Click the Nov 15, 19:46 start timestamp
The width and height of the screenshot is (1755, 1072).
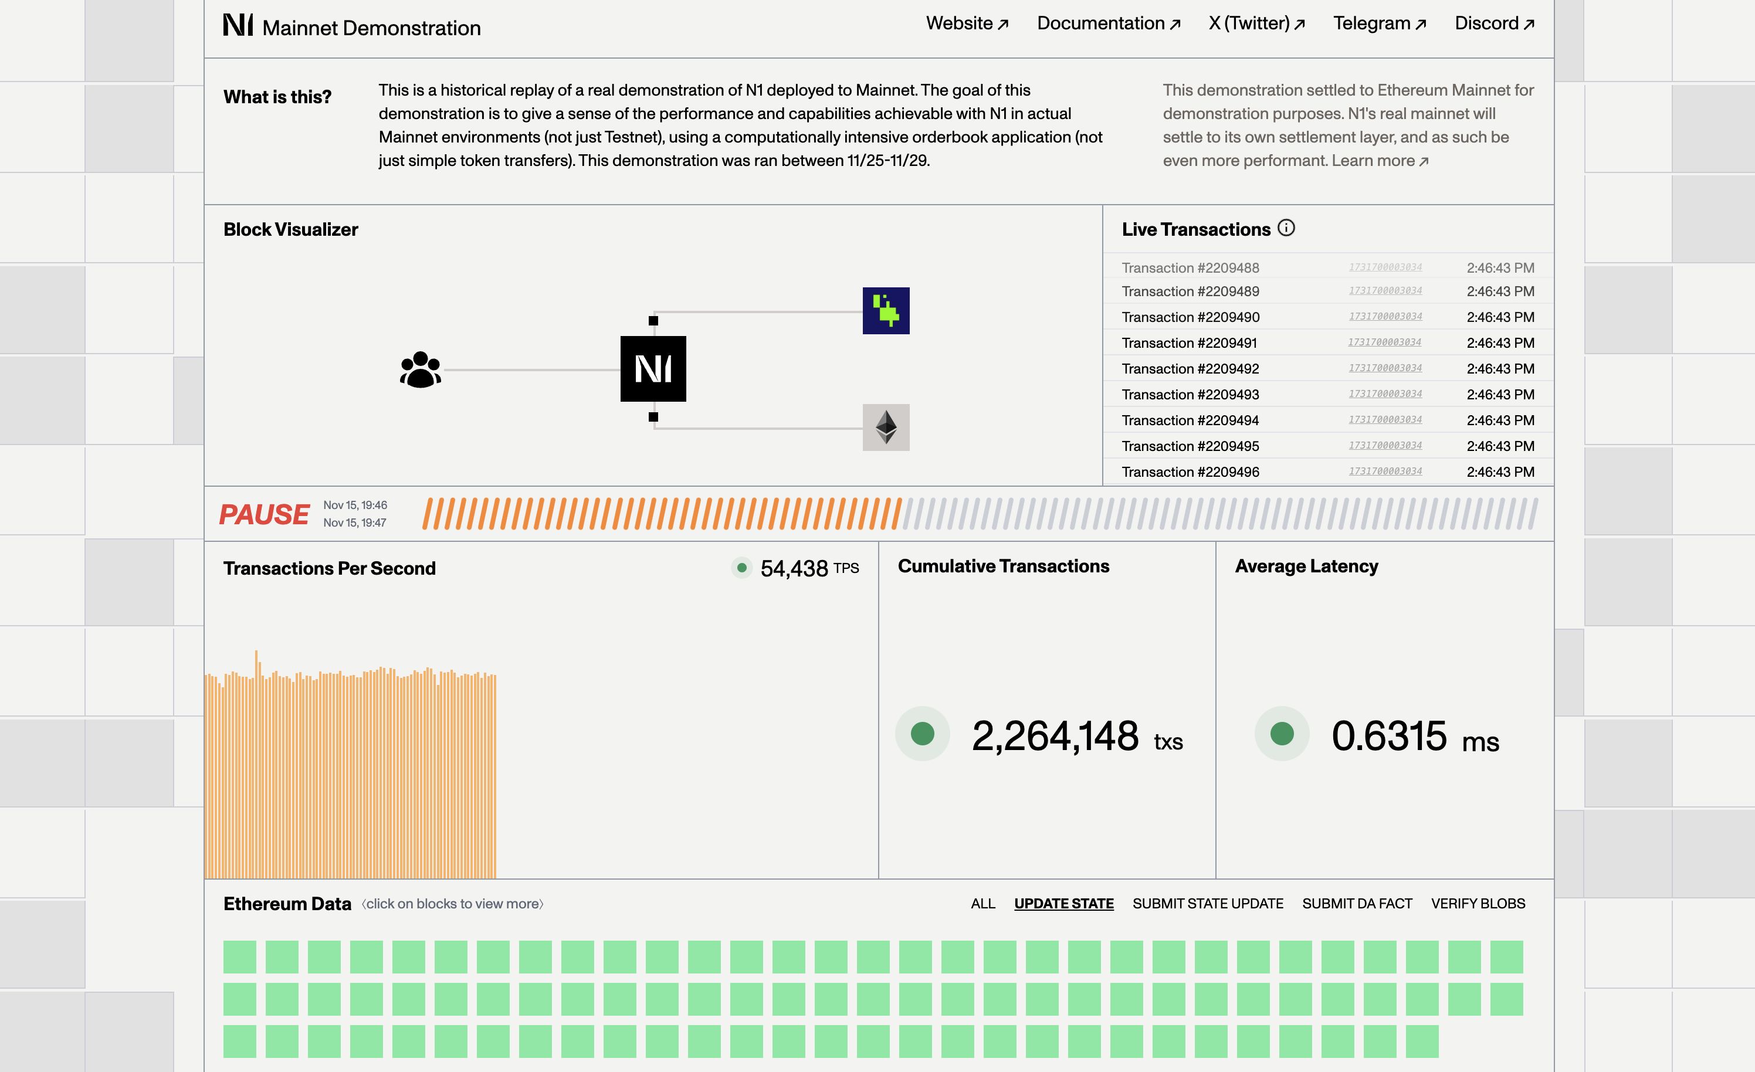pyautogui.click(x=355, y=505)
